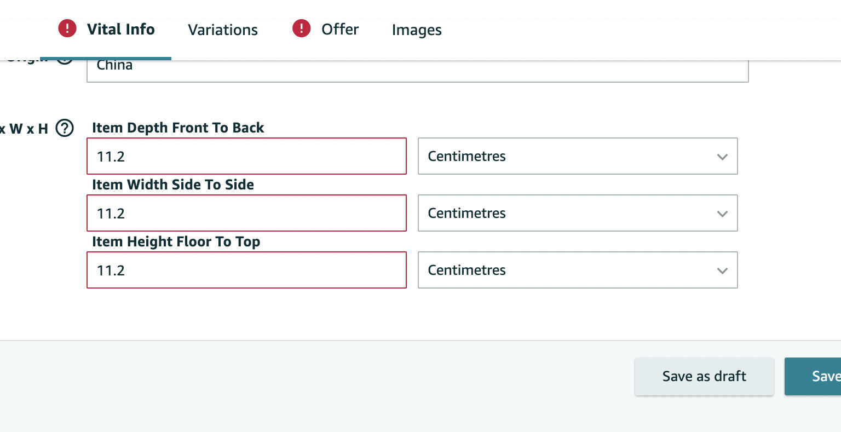This screenshot has width=841, height=432.
Task: Expand the Item Depth unit dropdown
Action: [577, 157]
